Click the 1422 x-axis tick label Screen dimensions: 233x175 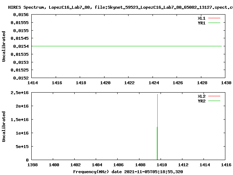pos(129,83)
